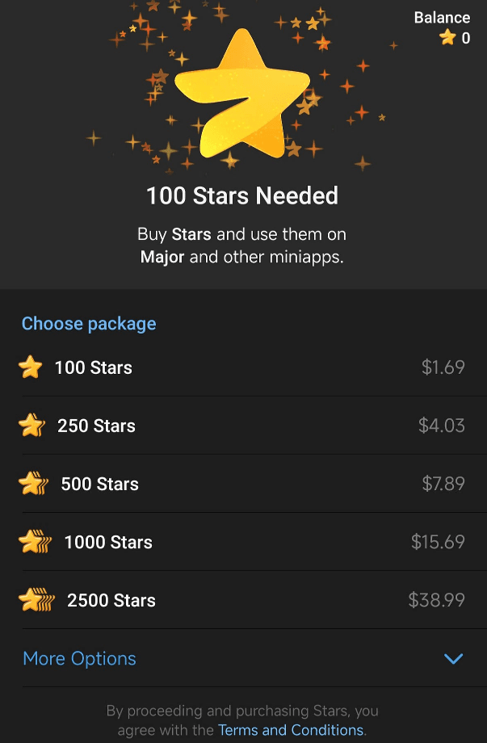The width and height of the screenshot is (487, 743).
Task: Tap the triple star icon beside 500 Stars
Action: [34, 483]
